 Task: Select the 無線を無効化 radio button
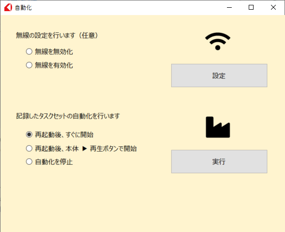29,51
